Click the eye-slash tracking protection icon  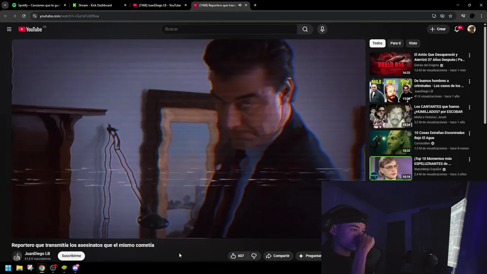(442, 16)
